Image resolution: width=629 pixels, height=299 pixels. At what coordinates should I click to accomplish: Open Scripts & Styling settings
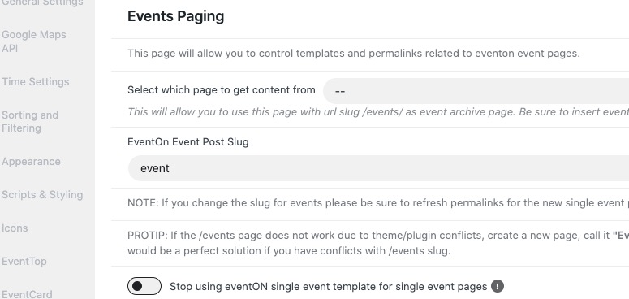(42, 195)
